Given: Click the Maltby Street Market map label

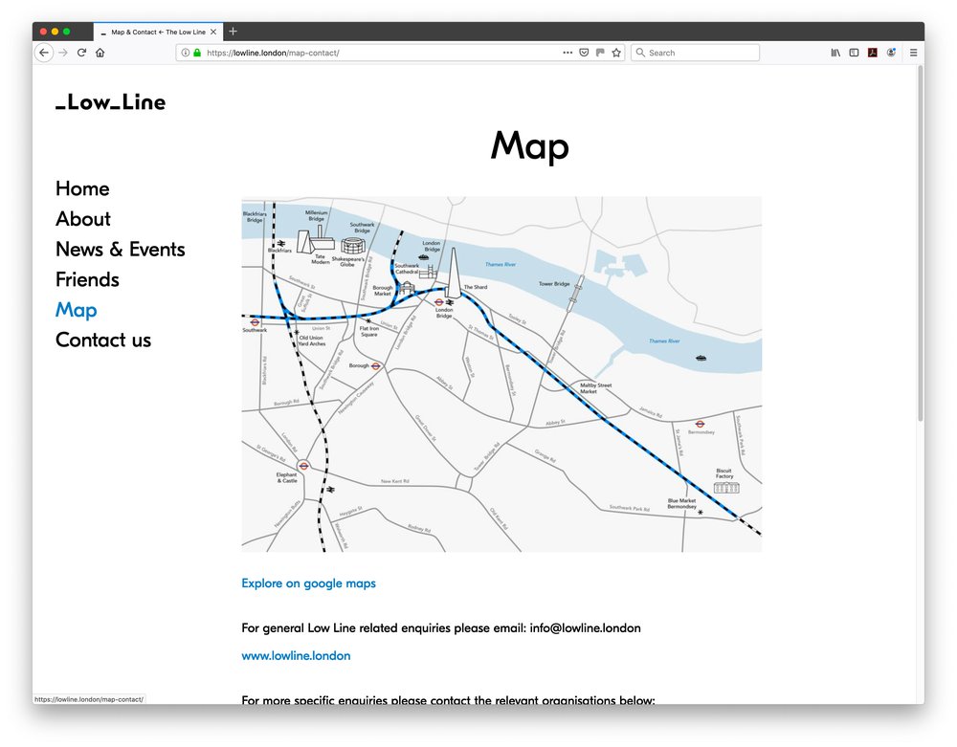Looking at the screenshot, I should point(595,388).
